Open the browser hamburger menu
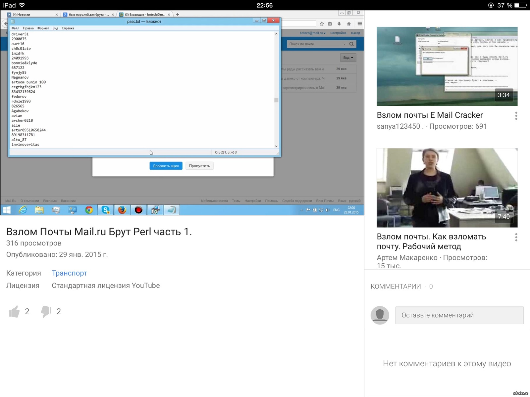Viewport: 530px width, 397px height. coord(360,23)
